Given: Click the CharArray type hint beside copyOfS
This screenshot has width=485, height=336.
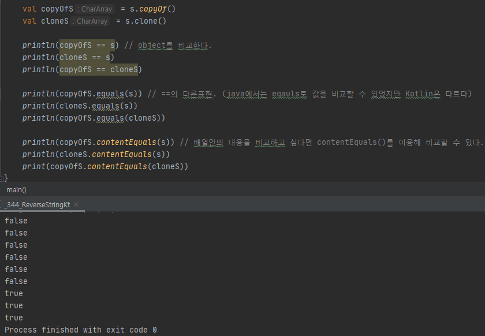Looking at the screenshot, I should coord(95,9).
